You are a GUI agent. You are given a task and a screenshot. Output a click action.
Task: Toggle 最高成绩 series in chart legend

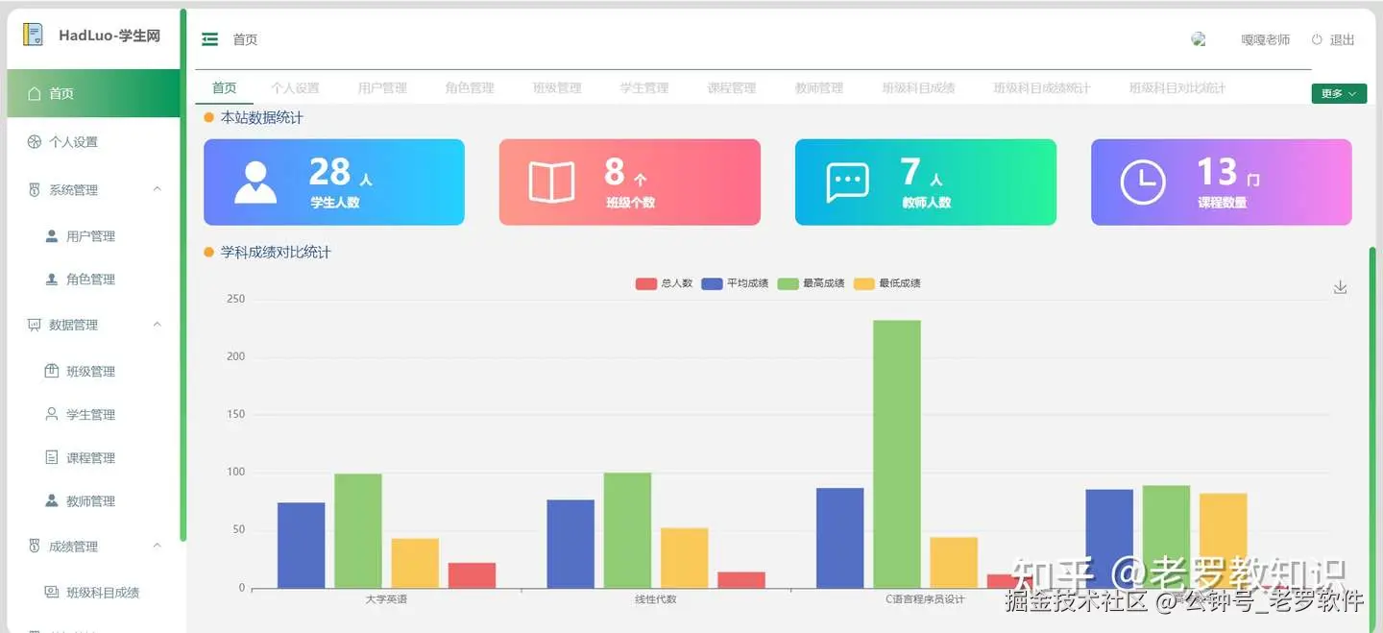(811, 283)
